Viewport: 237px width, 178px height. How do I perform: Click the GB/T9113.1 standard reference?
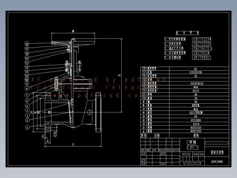click(202, 48)
